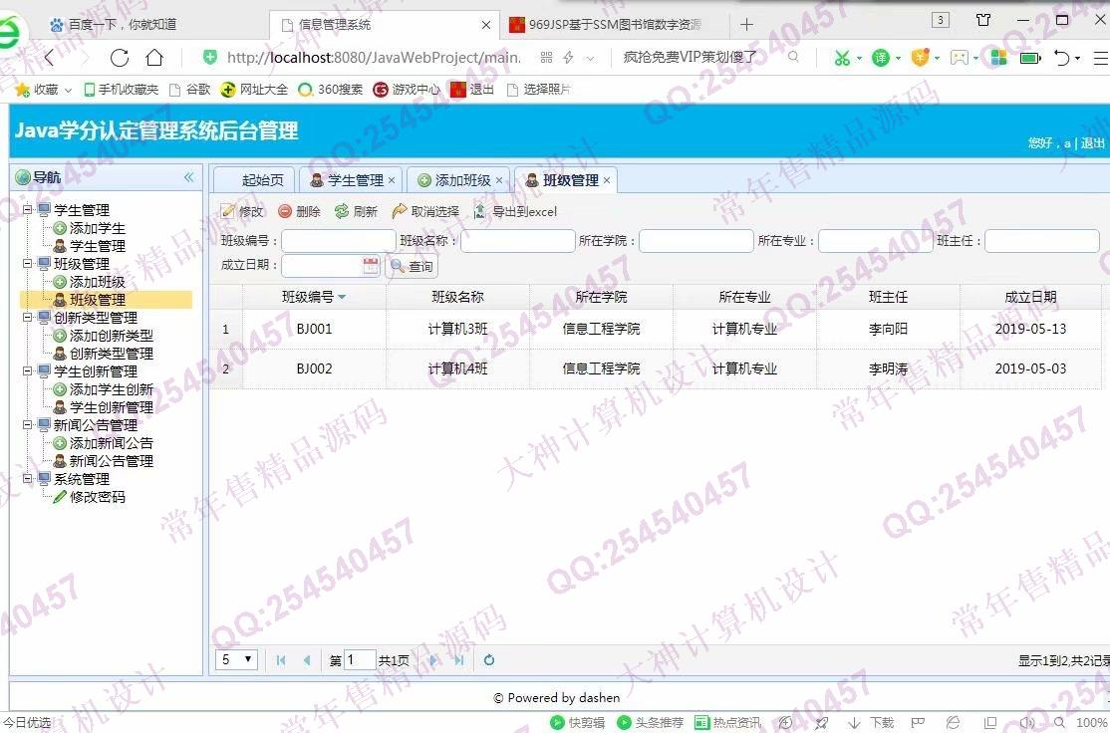The height and width of the screenshot is (733, 1110).
Task: Click the 班级编号 search input
Action: [x=339, y=241]
